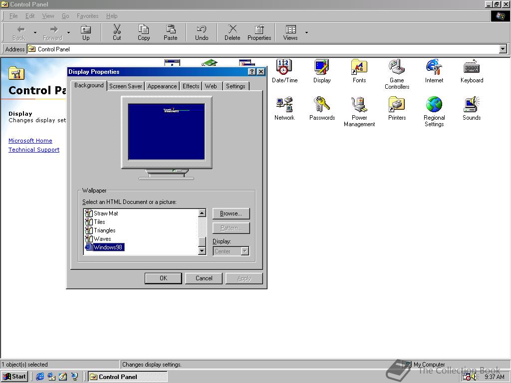This screenshot has height=383, width=511.
Task: Switch to the Web tab
Action: [211, 86]
